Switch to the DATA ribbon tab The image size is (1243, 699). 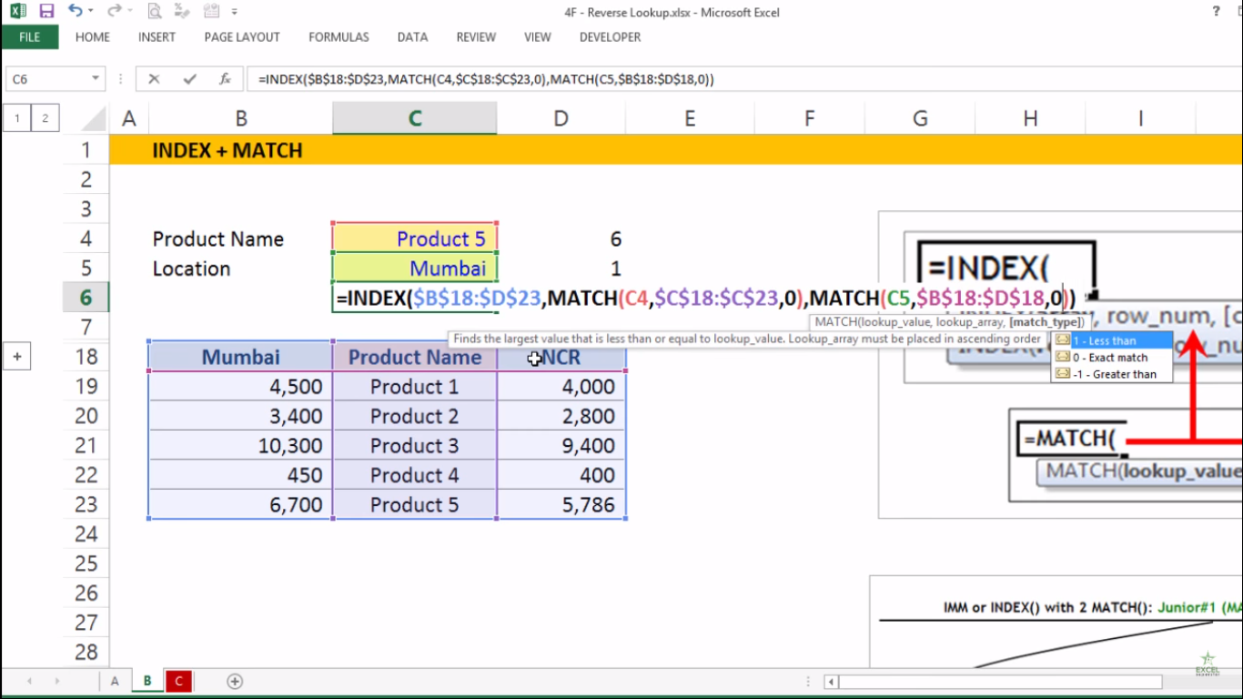coord(412,37)
